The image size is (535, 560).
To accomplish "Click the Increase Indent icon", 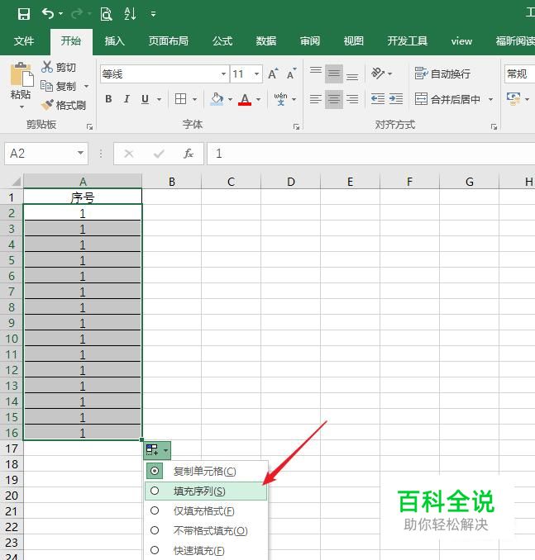I will pyautogui.click(x=396, y=98).
